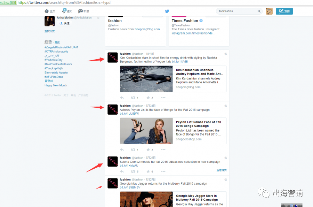Screen dimensions: 313x207
Task: Open the bit.ly/1LUfEW1 link
Action: point(130,114)
